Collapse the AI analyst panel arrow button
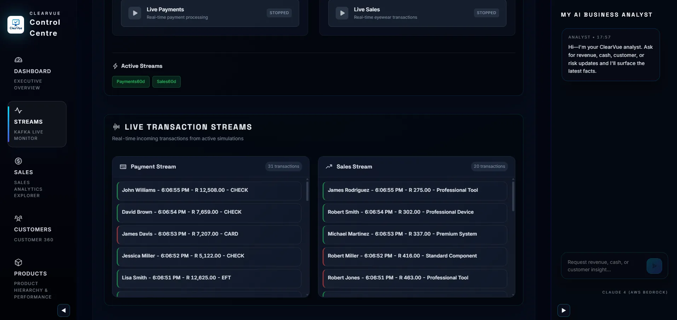Viewport: 677px width, 320px height. pos(564,310)
